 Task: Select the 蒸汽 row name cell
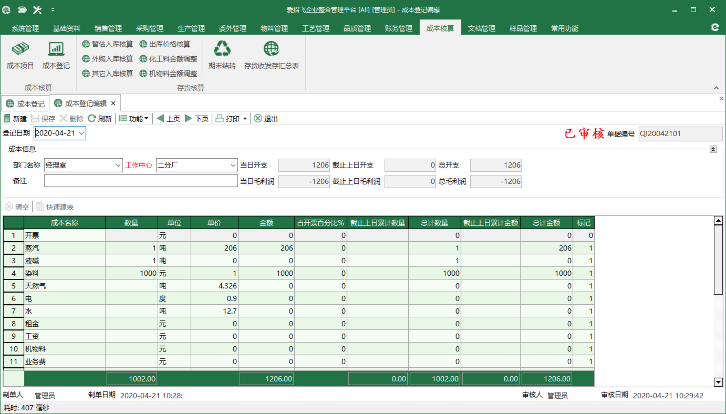click(64, 248)
